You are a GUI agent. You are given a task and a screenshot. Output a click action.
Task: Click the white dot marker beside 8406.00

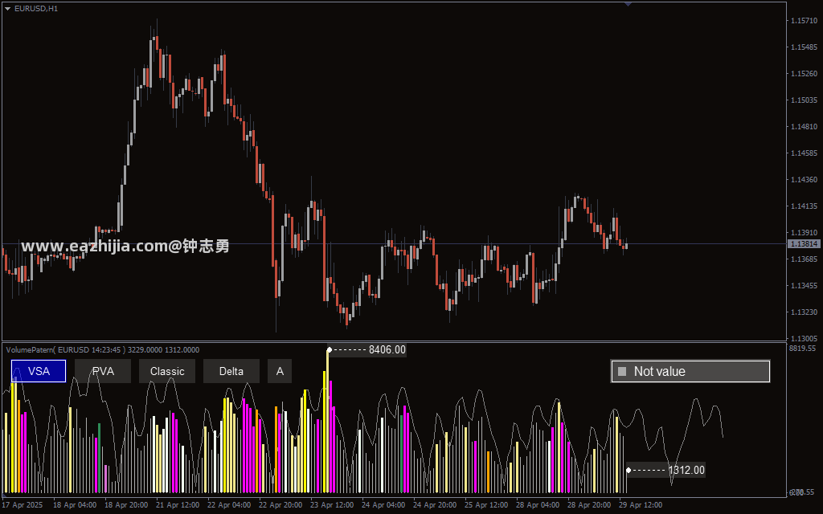tap(329, 350)
